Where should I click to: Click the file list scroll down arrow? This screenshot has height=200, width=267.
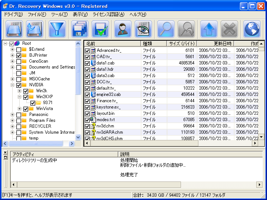pos(261,137)
